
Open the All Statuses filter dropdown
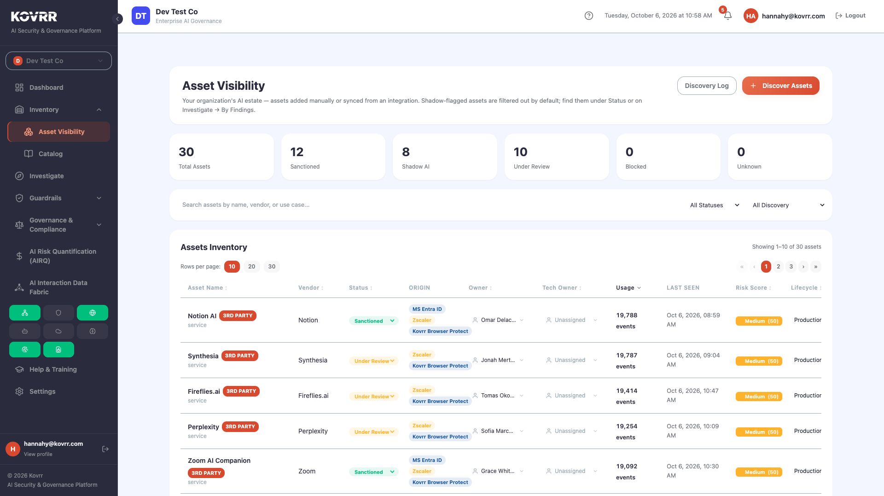coord(715,205)
